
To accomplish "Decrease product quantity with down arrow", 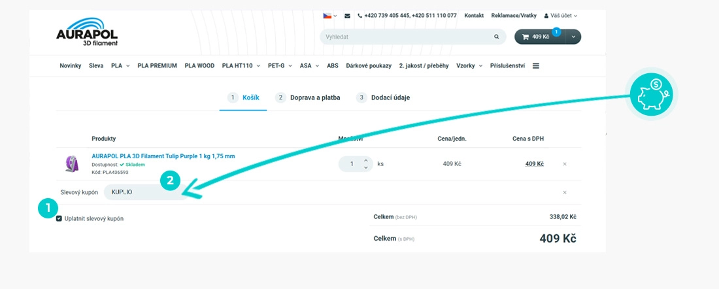I will 365,167.
